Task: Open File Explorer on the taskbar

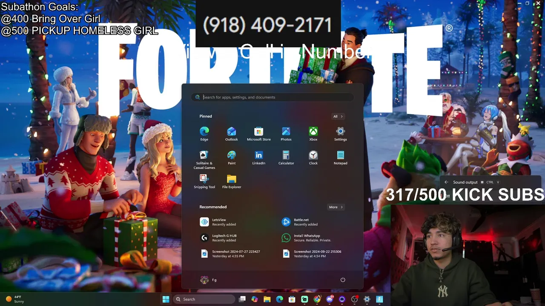Action: pyautogui.click(x=267, y=299)
